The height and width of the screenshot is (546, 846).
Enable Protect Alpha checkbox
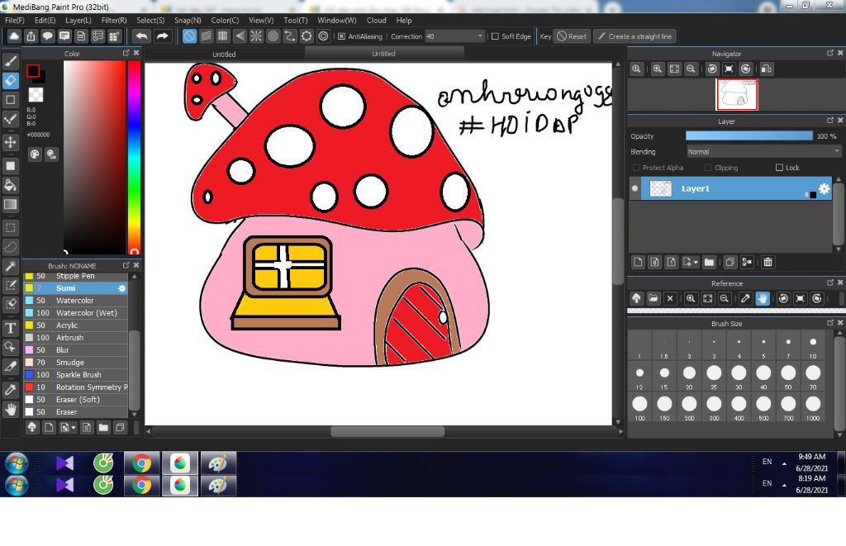(636, 168)
